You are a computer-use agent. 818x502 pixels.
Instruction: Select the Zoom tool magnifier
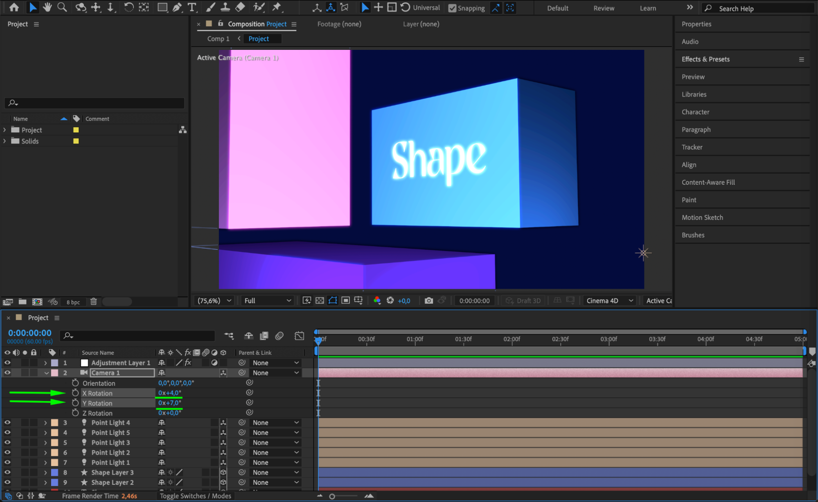click(62, 7)
